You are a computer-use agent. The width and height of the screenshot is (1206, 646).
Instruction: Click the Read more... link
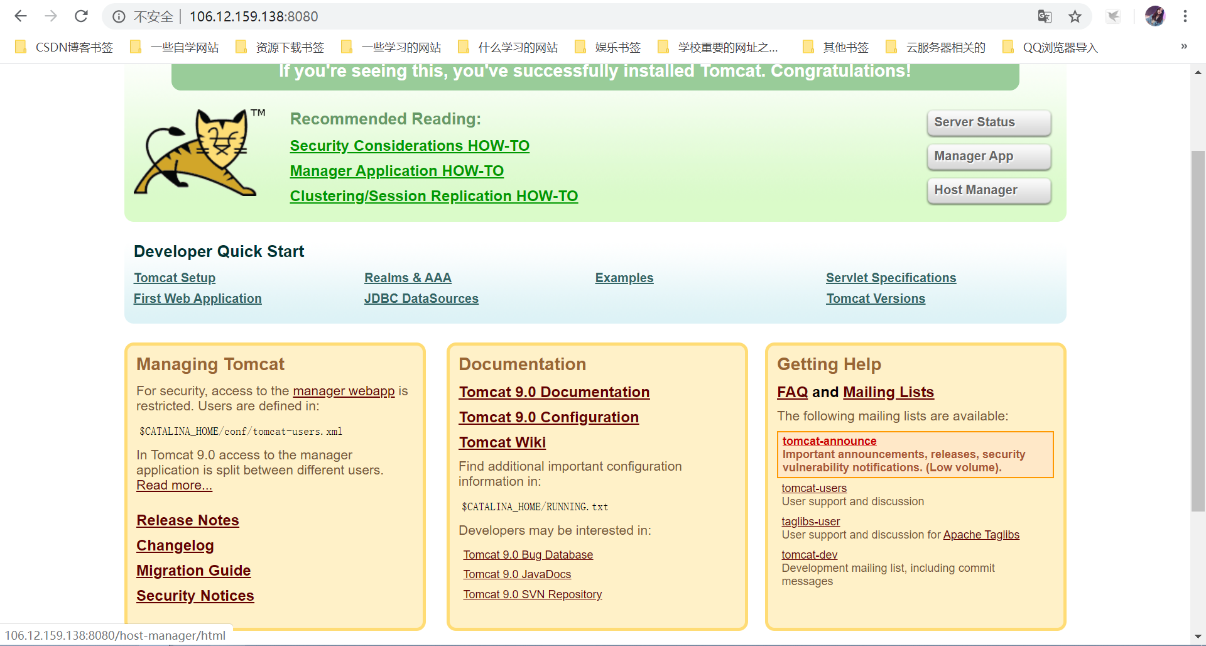[x=174, y=485]
